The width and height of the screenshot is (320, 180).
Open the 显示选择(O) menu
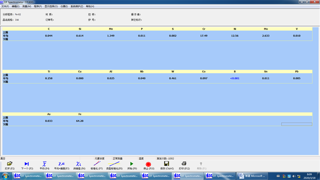tap(51, 6)
